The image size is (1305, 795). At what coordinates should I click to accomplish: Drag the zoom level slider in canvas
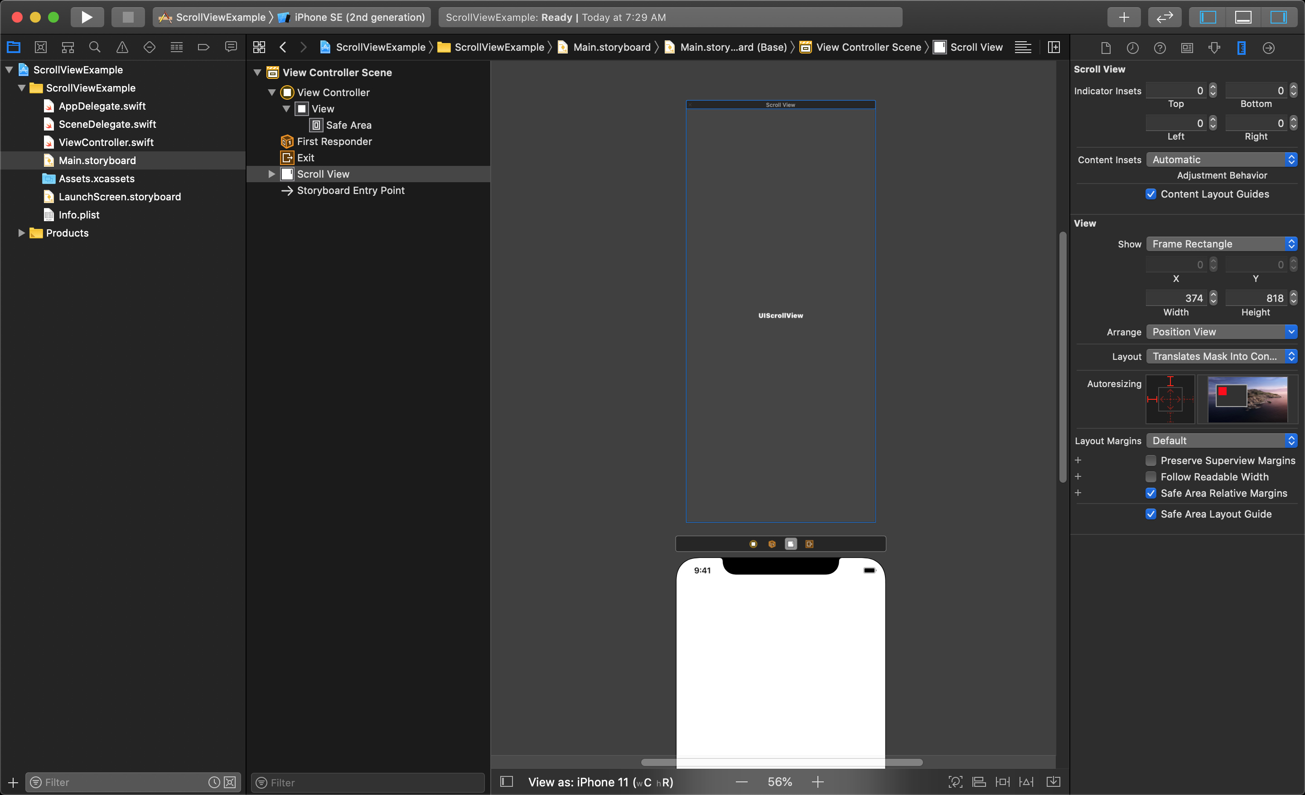click(x=779, y=782)
